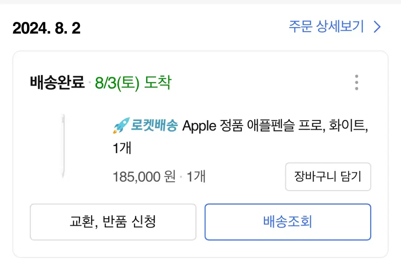Click the blue rocket icon
The image size is (401, 260).
click(x=120, y=126)
